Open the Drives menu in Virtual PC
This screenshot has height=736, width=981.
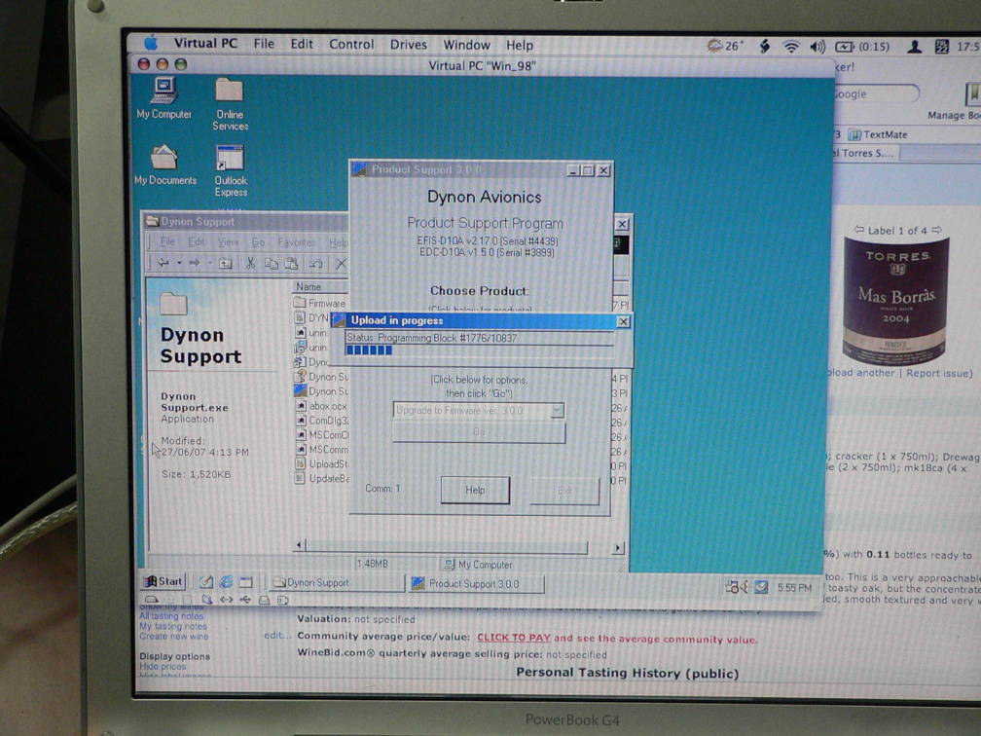point(408,45)
